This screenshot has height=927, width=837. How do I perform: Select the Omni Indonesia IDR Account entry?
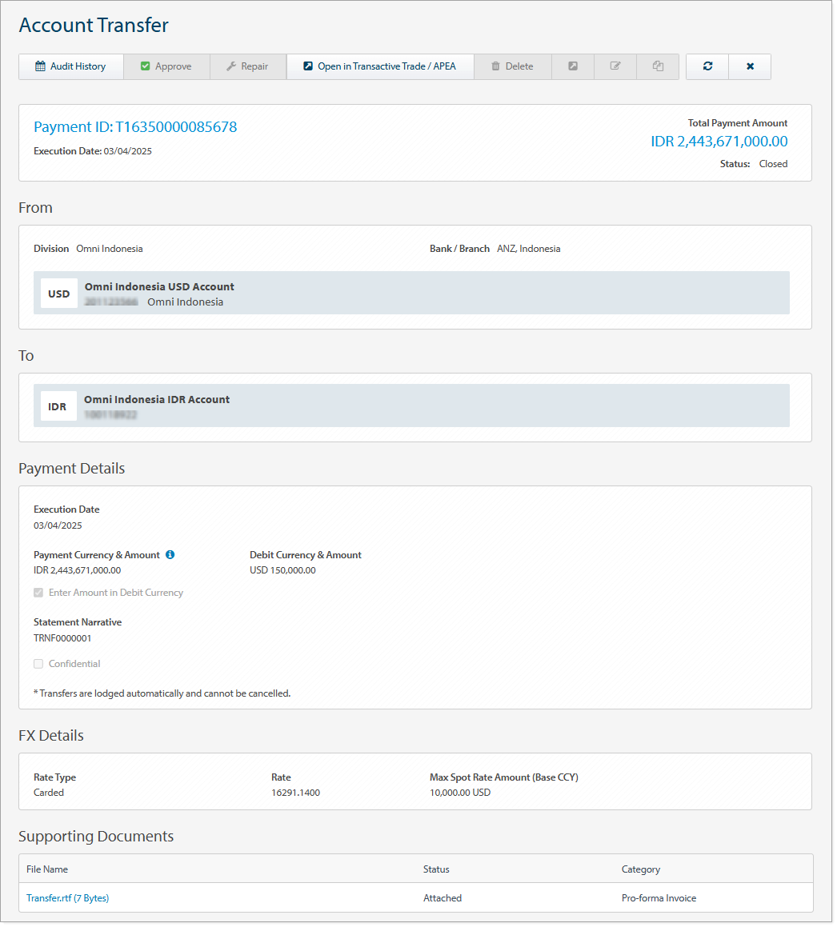pos(411,406)
